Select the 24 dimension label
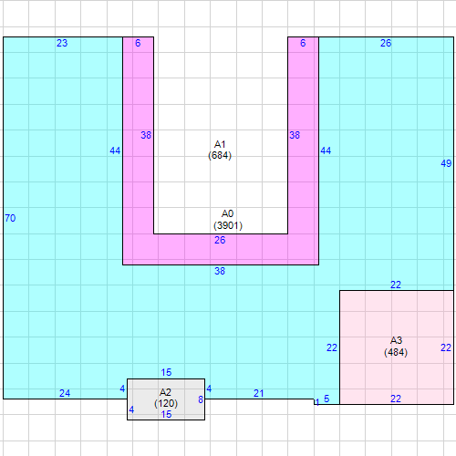Image resolution: width=456 pixels, height=456 pixels. [65, 393]
